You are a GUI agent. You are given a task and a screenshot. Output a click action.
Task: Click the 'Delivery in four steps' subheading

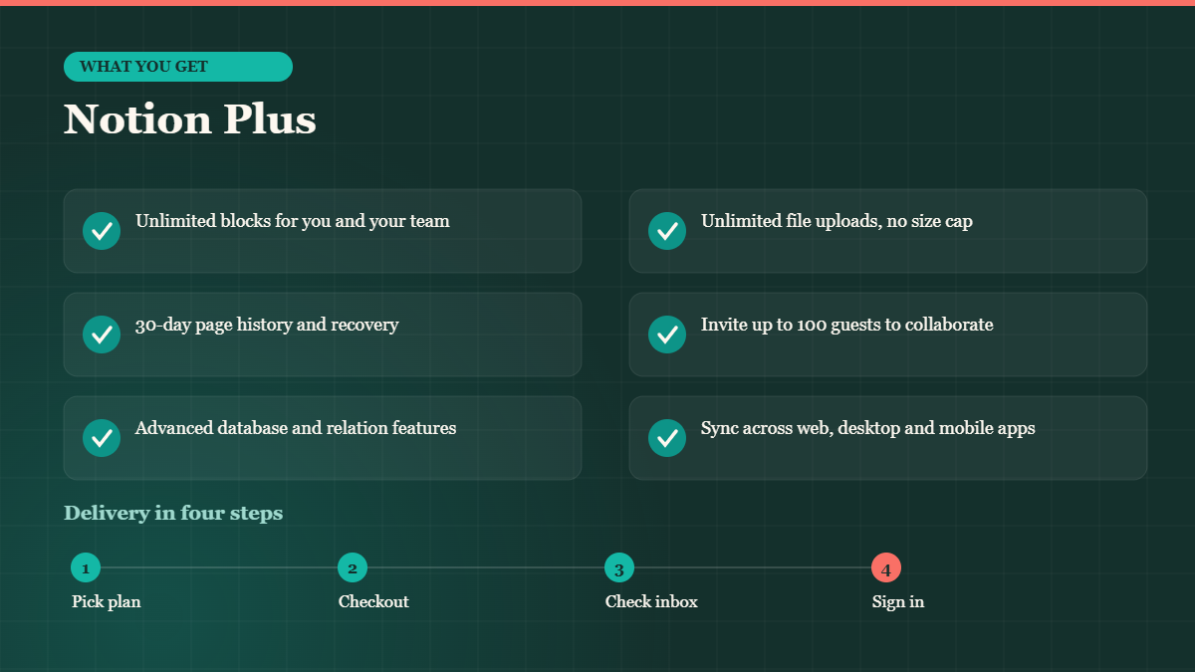[x=173, y=513]
